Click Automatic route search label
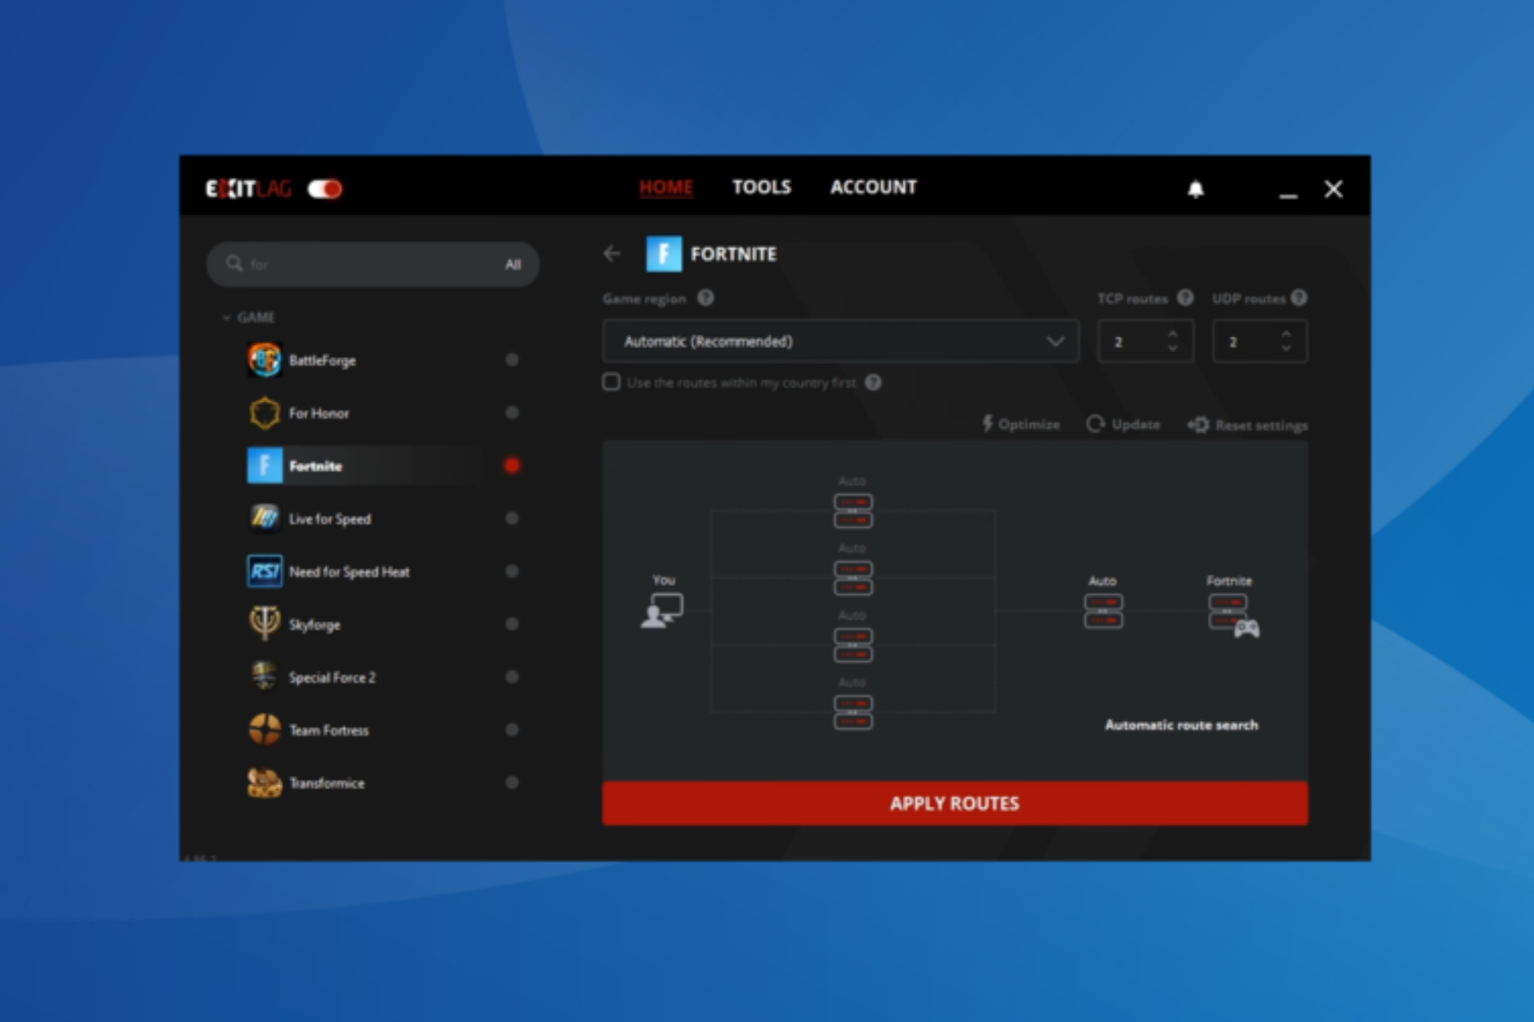This screenshot has width=1534, height=1022. point(1182,725)
